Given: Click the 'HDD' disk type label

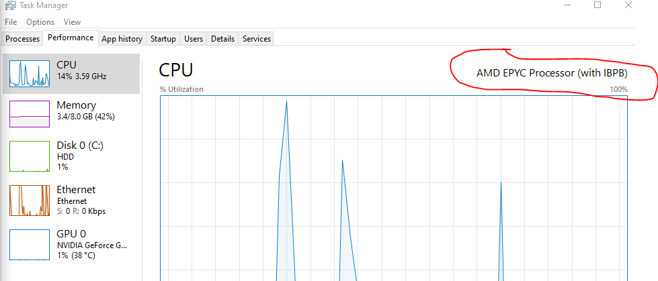Looking at the screenshot, I should (65, 156).
